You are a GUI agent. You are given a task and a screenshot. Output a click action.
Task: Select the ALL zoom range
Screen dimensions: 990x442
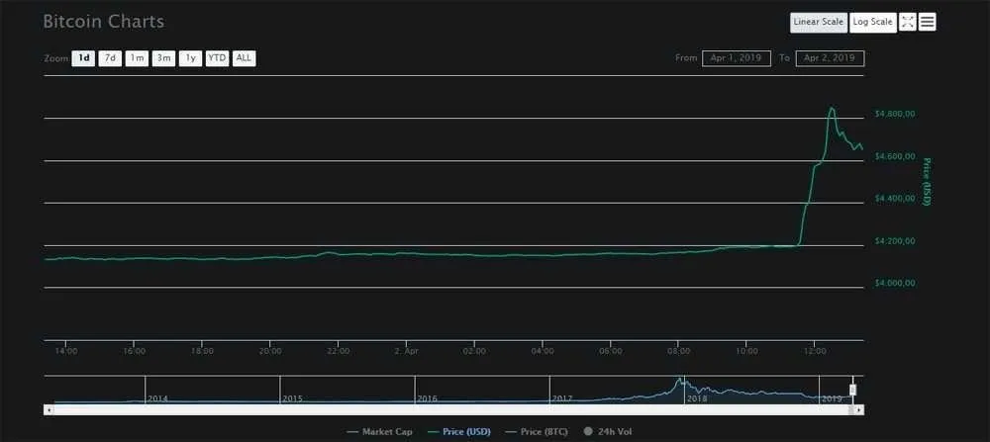[244, 58]
